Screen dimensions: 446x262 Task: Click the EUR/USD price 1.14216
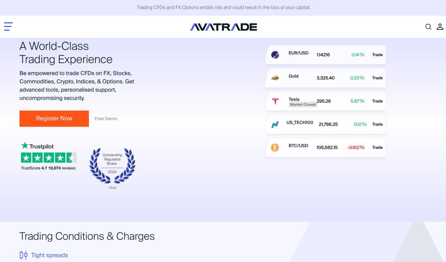coord(323,55)
